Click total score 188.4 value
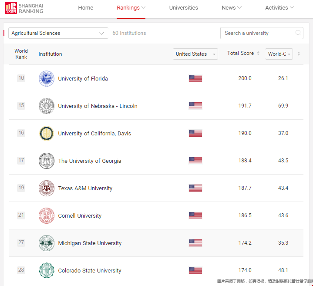313x286 pixels. (245, 161)
